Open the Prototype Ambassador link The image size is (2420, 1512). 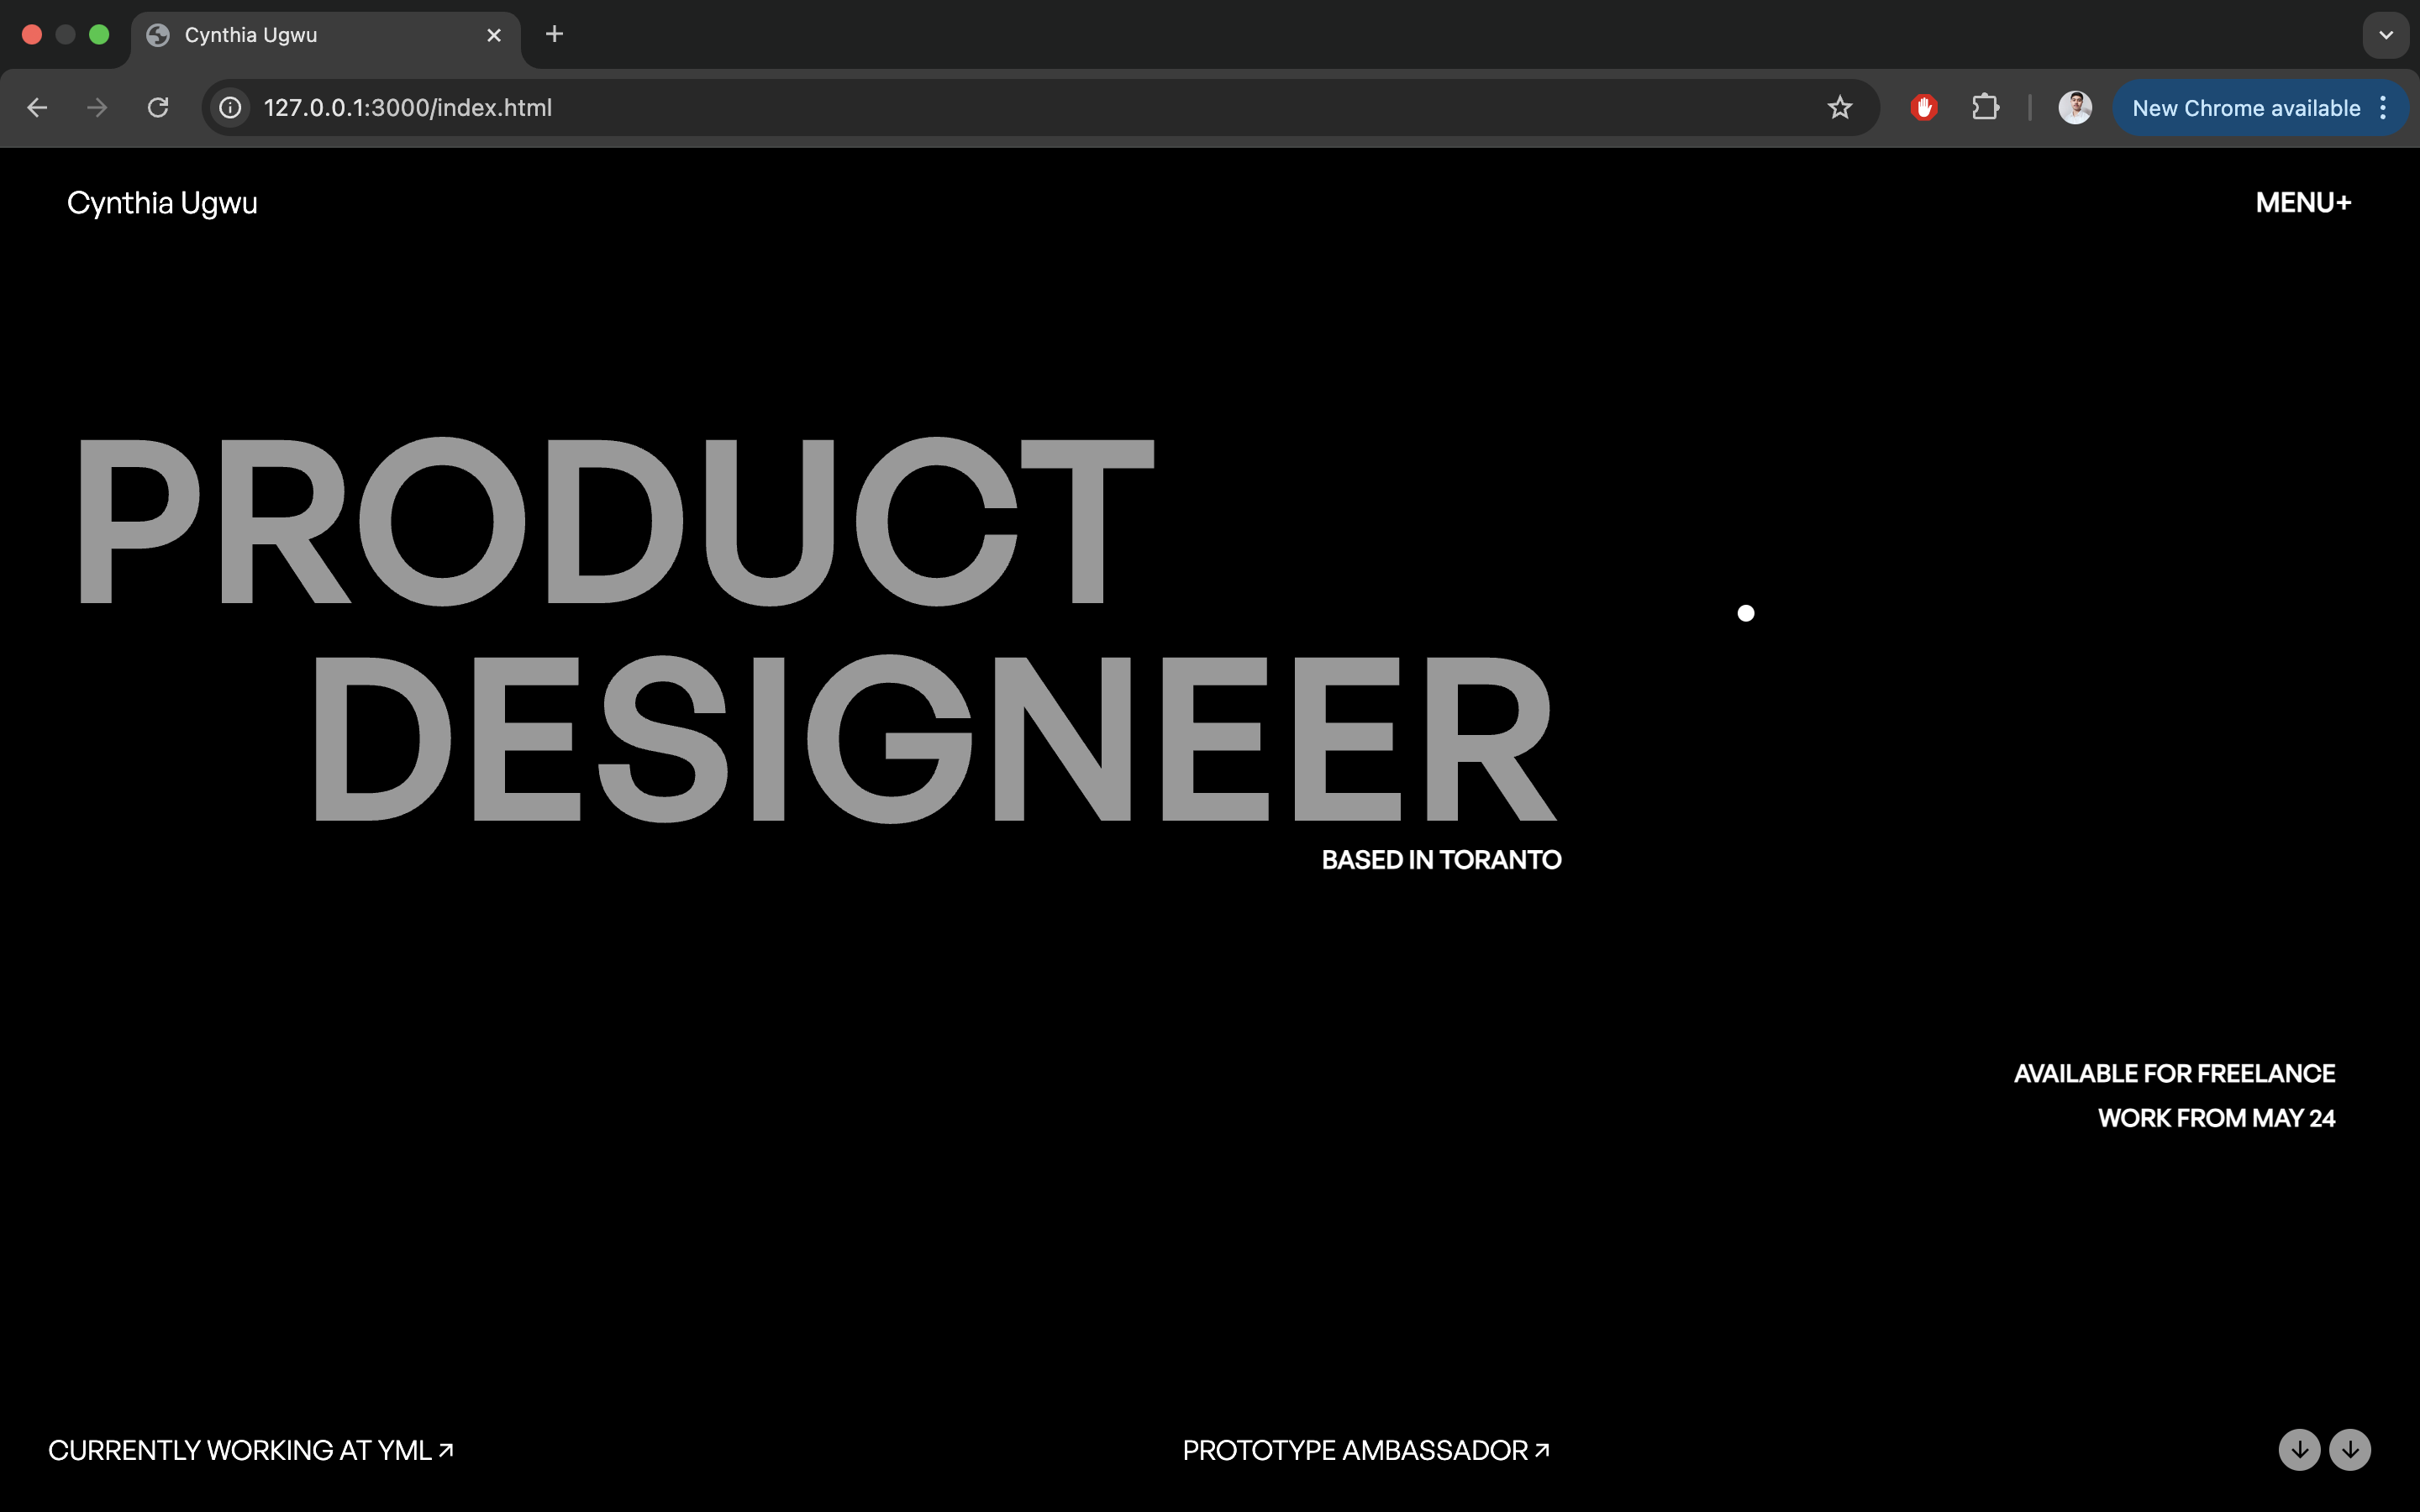[x=1365, y=1450]
